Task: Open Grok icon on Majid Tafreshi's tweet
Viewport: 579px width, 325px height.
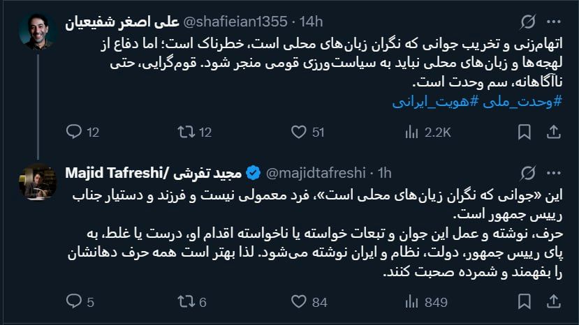Action: (529, 172)
